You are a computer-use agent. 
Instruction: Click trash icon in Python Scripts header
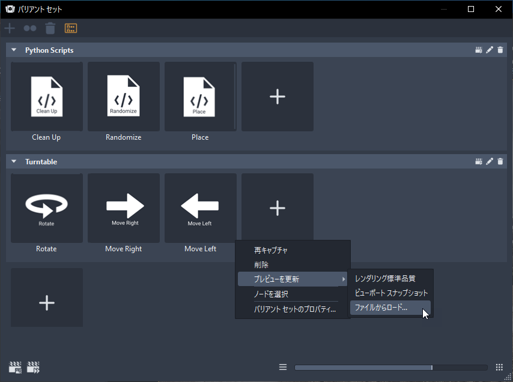(500, 50)
